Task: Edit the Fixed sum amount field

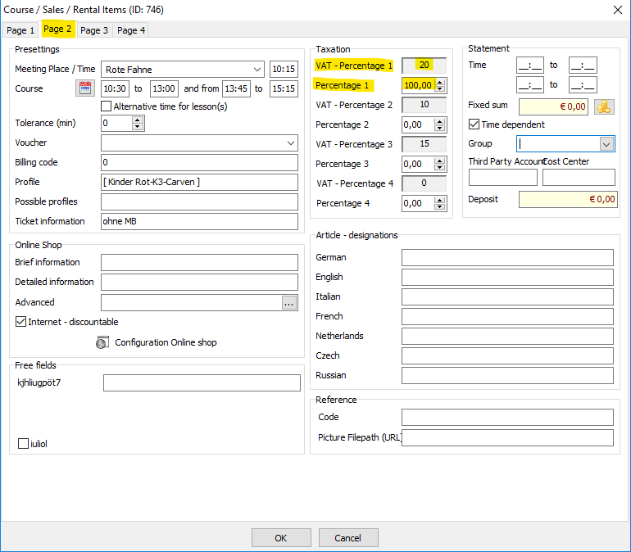Action: pos(553,107)
